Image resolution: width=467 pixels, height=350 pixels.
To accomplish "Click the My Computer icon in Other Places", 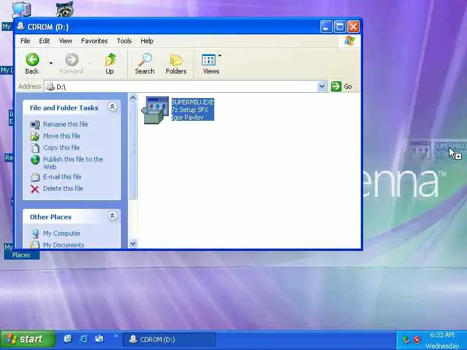I will pyautogui.click(x=35, y=234).
